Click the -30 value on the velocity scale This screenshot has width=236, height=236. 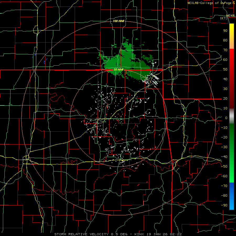click(224, 147)
